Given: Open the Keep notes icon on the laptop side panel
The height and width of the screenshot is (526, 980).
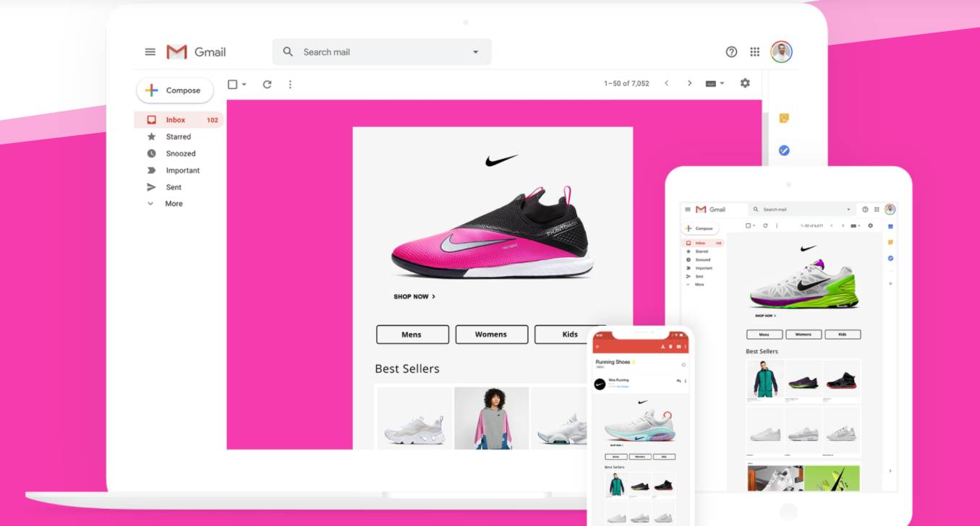Looking at the screenshot, I should tap(784, 118).
